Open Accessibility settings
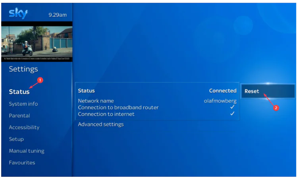Image resolution: width=297 pixels, height=178 pixels. [24, 127]
